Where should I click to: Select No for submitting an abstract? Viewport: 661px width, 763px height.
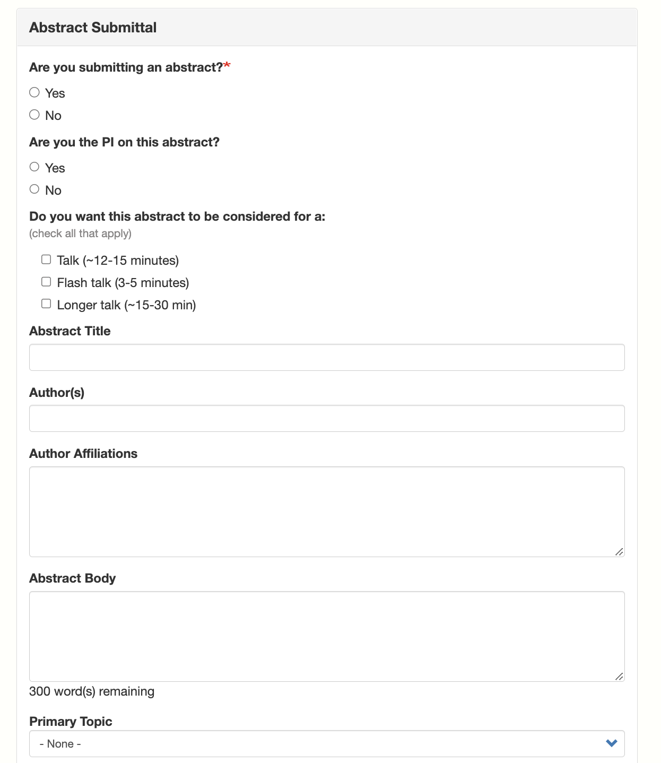pyautogui.click(x=34, y=115)
